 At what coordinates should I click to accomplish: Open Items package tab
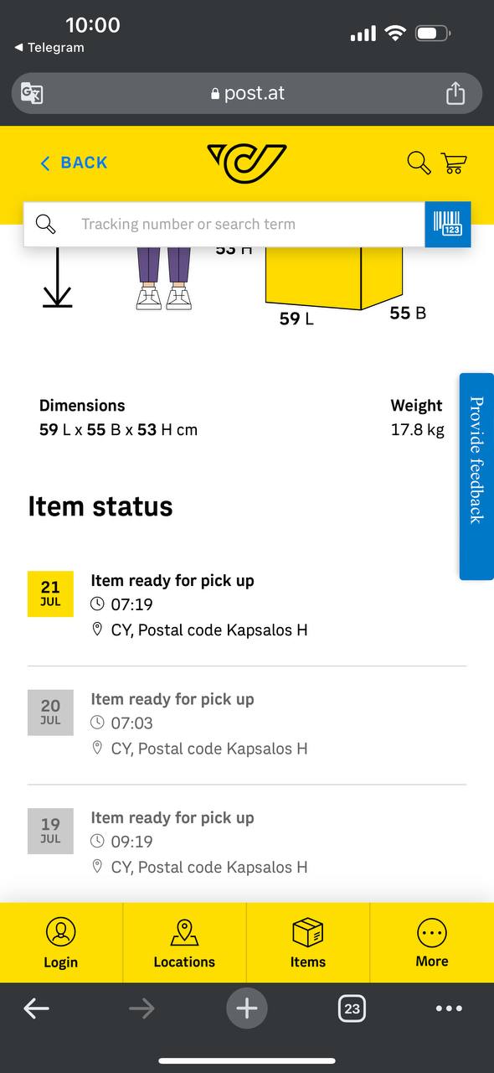(x=308, y=943)
